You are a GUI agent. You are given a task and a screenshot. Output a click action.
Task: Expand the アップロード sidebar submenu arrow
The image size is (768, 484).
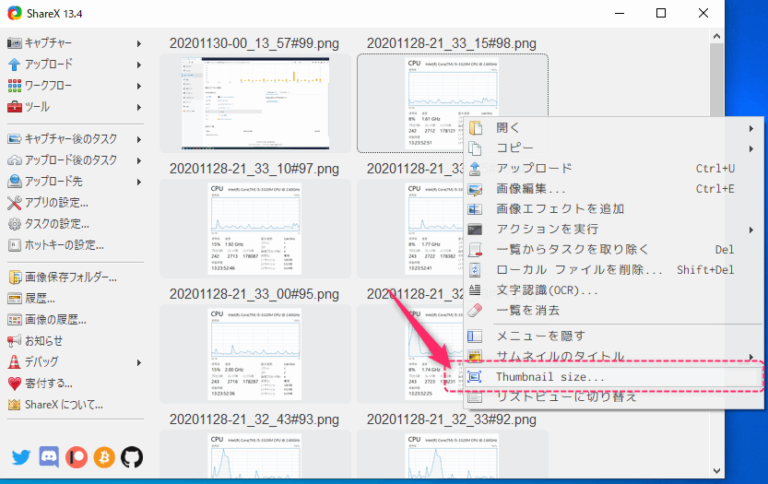[139, 65]
